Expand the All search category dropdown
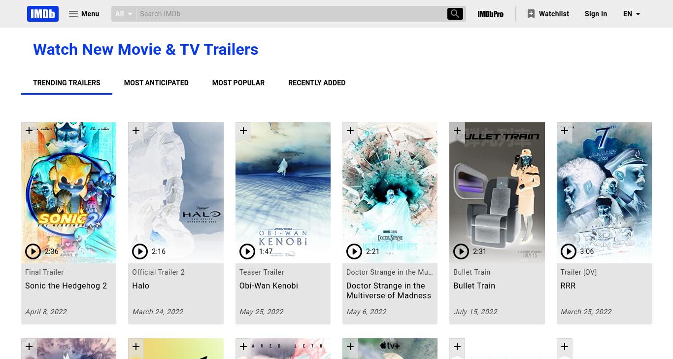 click(124, 14)
